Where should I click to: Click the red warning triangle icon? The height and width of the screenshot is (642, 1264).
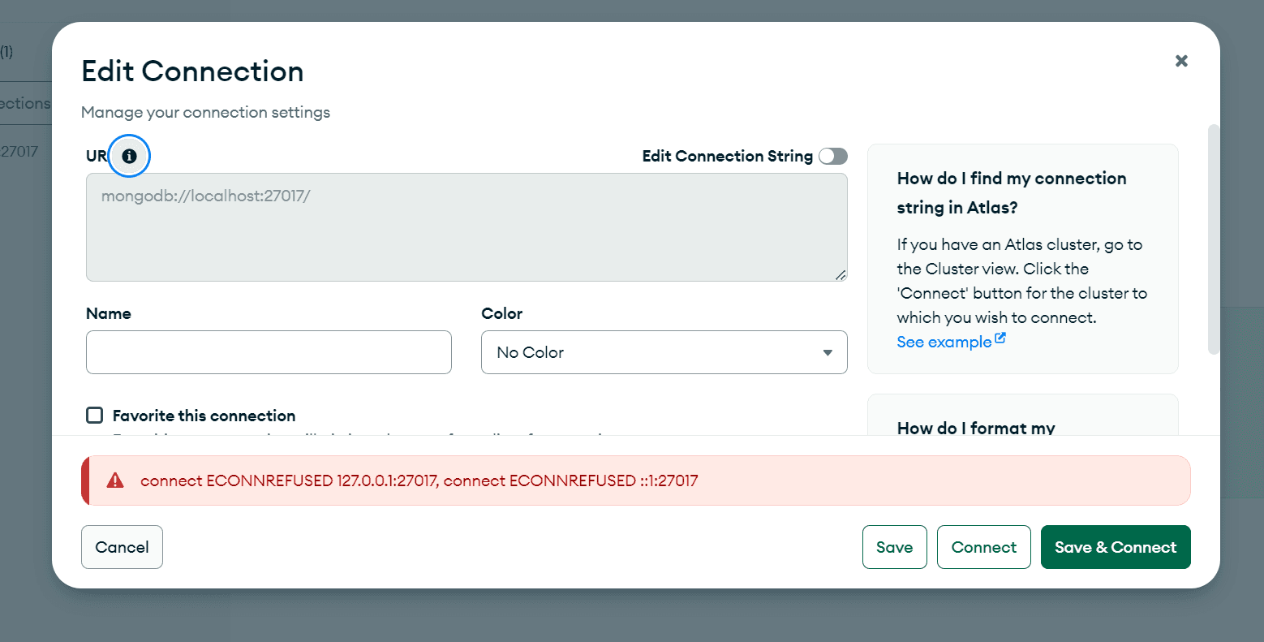point(115,480)
